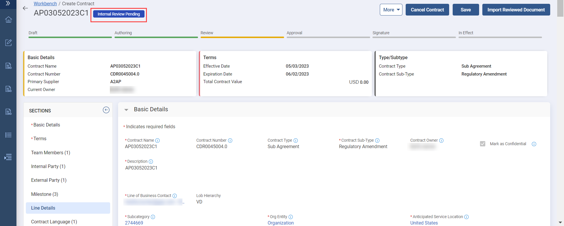Toggle the Mark as Confidential checkbox

point(482,144)
